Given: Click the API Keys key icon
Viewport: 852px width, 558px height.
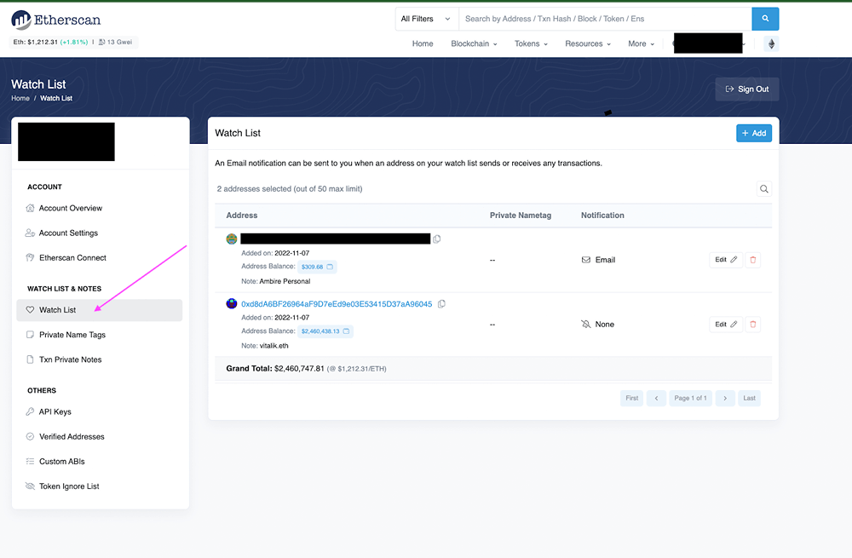Looking at the screenshot, I should [x=30, y=411].
